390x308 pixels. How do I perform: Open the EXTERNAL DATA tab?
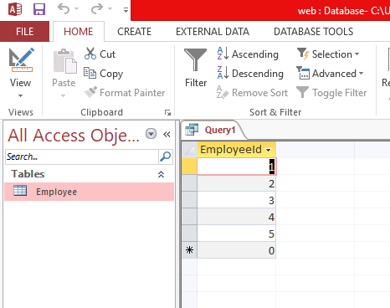(x=213, y=32)
